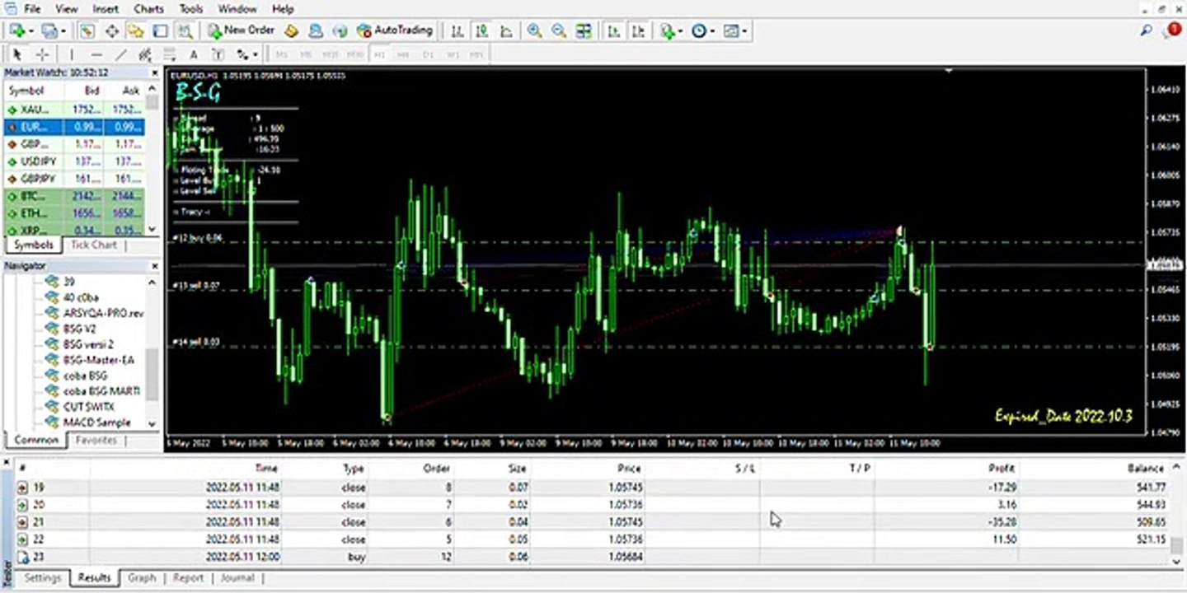1187x593 pixels.
Task: Toggle the Strategy Tester icon
Action: pyautogui.click(x=185, y=30)
